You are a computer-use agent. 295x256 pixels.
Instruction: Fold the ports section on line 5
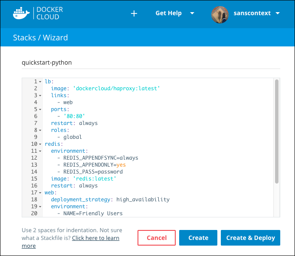40,109
